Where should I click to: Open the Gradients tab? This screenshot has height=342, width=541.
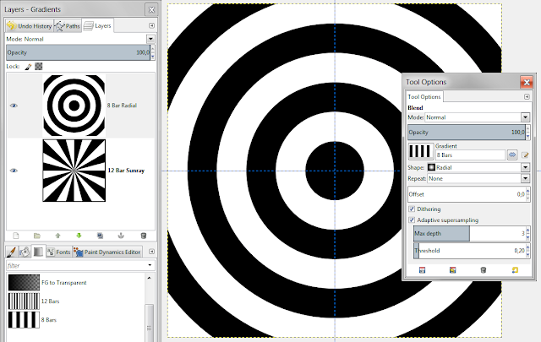tap(38, 252)
